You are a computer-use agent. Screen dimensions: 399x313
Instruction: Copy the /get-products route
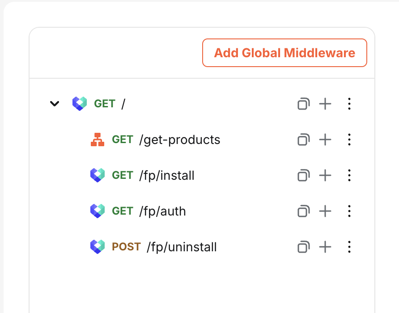[x=304, y=140]
